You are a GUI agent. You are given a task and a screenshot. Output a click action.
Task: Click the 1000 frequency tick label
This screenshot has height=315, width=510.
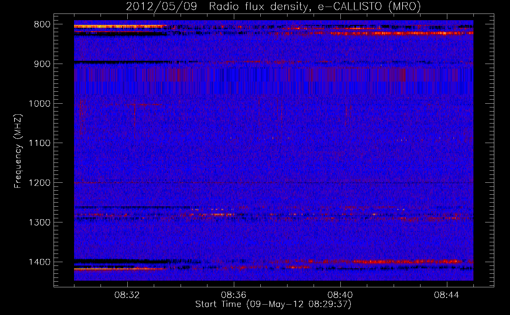[x=40, y=104]
